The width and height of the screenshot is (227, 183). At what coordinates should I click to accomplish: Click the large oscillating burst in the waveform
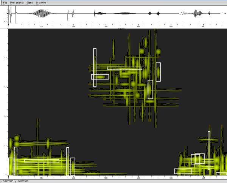click(x=42, y=13)
